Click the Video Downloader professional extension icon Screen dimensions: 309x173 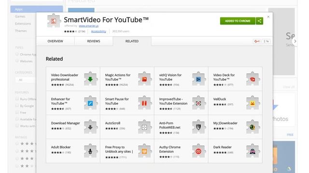point(90,79)
